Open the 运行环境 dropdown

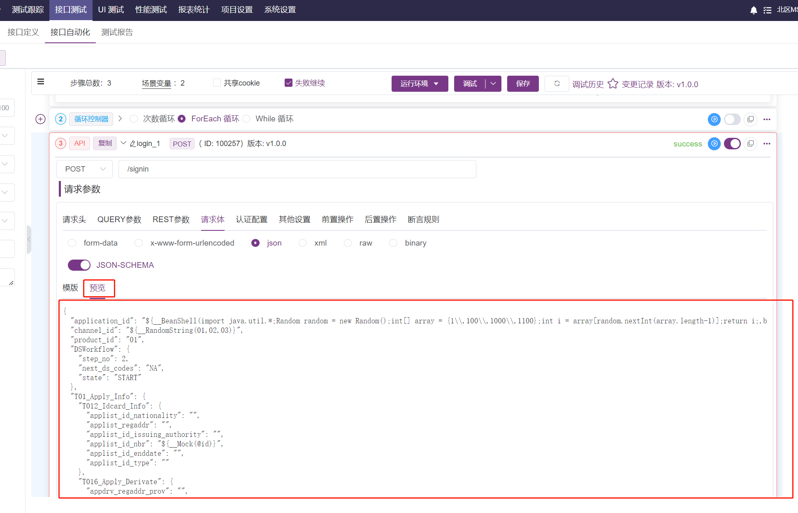click(420, 84)
